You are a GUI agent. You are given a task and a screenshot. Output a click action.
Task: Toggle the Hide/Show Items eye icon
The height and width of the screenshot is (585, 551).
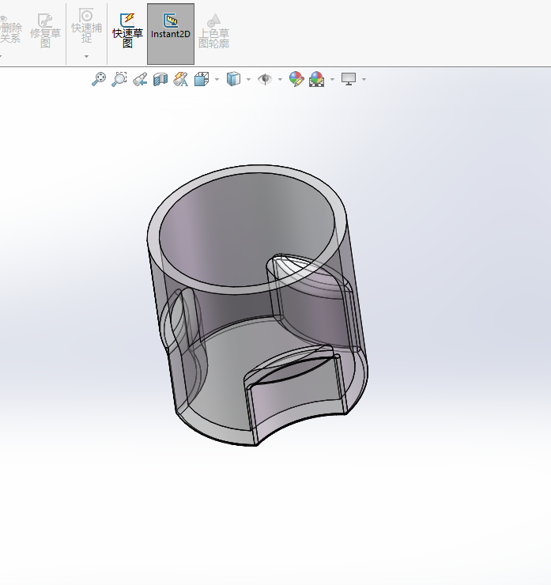(x=265, y=79)
